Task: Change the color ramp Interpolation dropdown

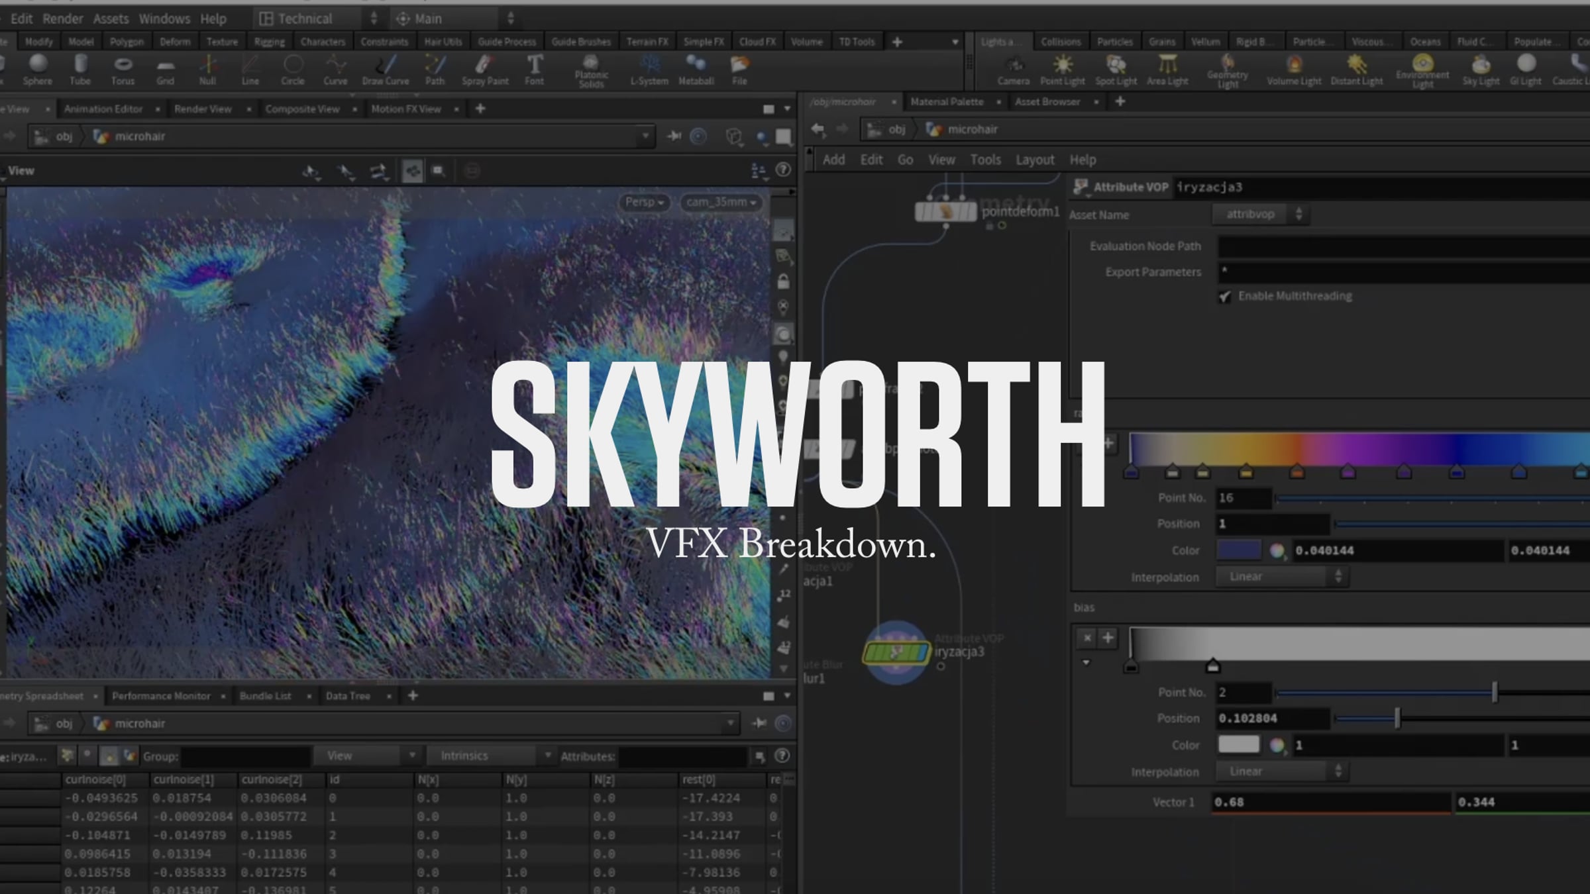Action: click(1283, 577)
